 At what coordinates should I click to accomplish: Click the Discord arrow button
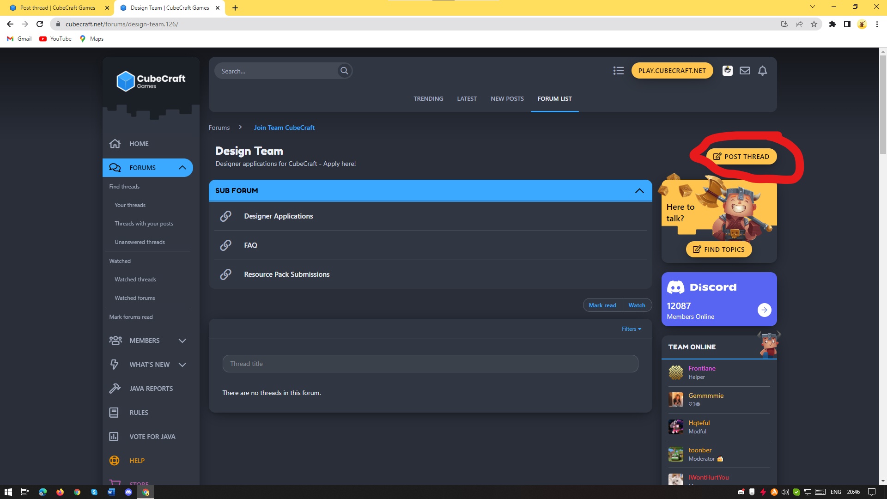pos(764,310)
